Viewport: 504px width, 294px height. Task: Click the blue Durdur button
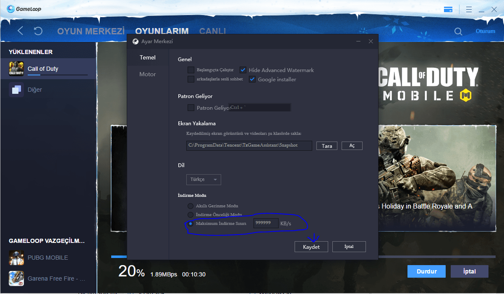pyautogui.click(x=427, y=271)
